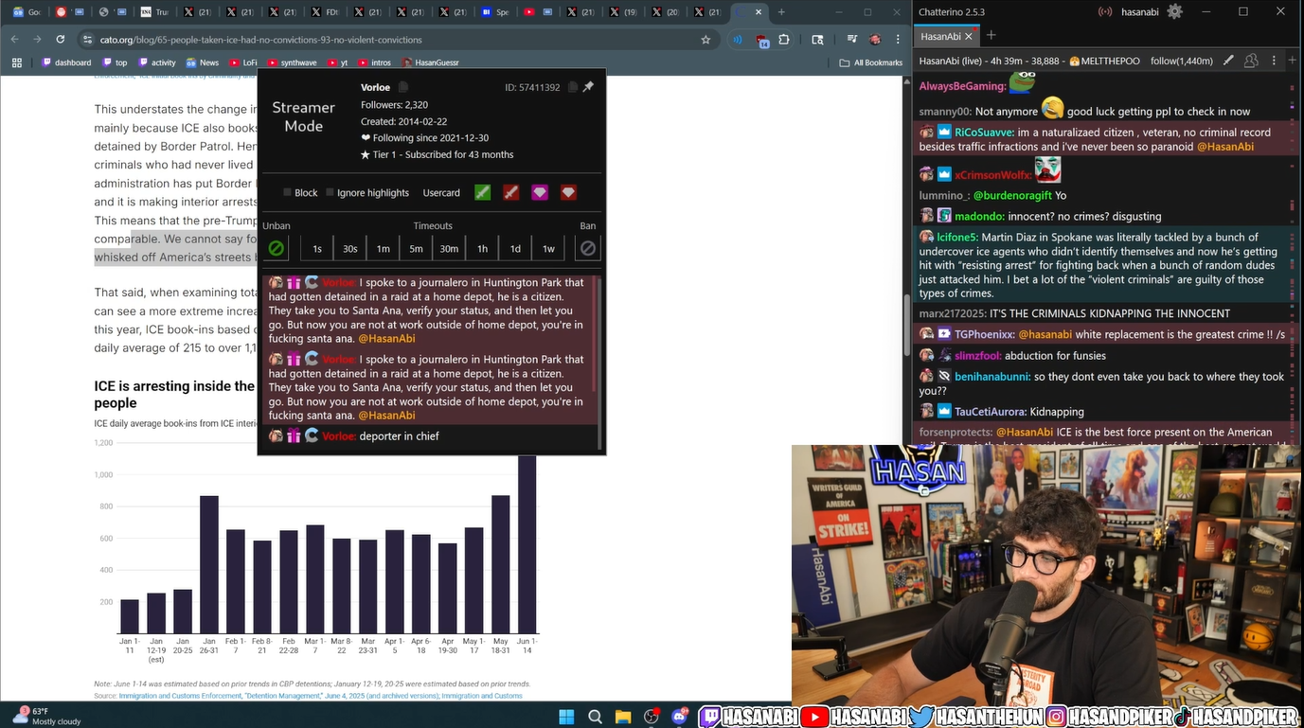The image size is (1304, 728).
Task: Click the magenta diamond VIP icon
Action: tap(540, 192)
